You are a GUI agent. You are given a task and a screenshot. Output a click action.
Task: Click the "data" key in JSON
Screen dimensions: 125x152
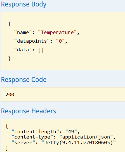tap(23, 50)
